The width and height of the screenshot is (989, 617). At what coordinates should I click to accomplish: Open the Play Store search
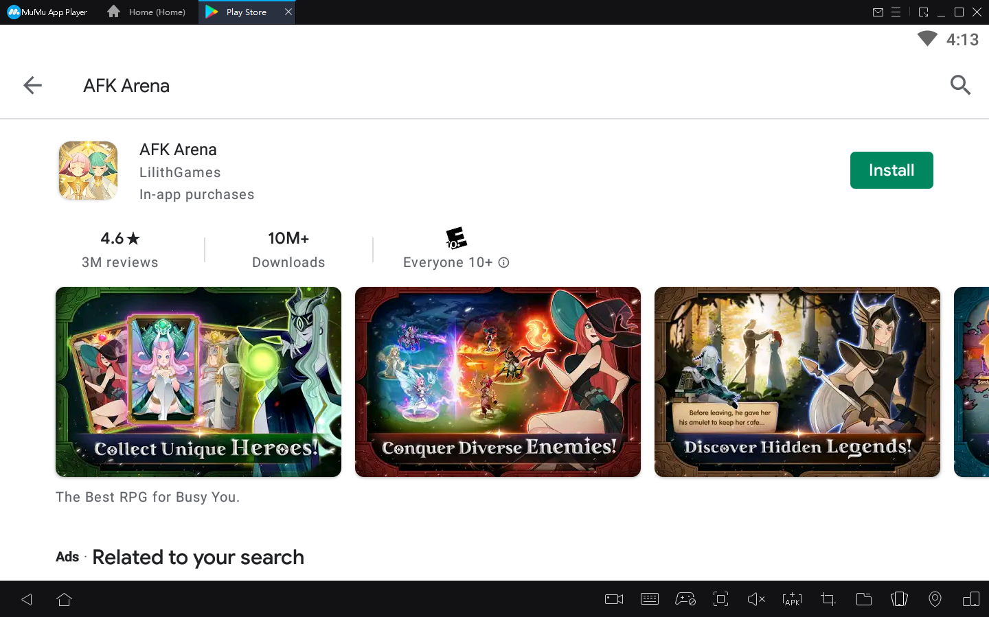click(960, 85)
